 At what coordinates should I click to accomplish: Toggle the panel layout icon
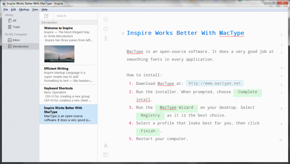click(x=106, y=155)
